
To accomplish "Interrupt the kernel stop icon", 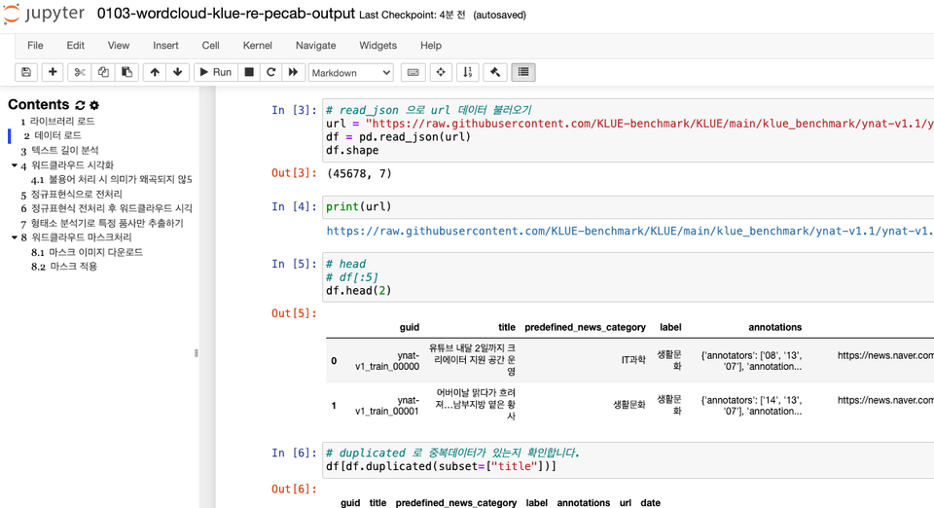I will pyautogui.click(x=249, y=72).
